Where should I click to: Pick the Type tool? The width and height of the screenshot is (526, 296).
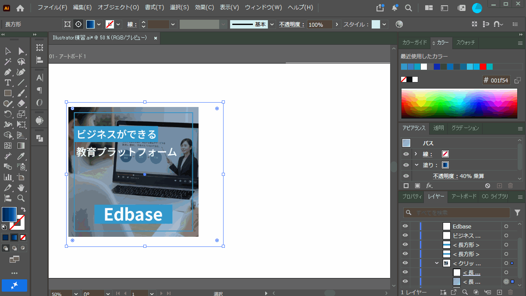[x=8, y=83]
